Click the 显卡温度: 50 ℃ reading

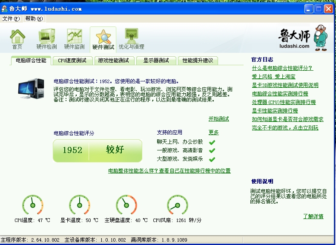79,220
